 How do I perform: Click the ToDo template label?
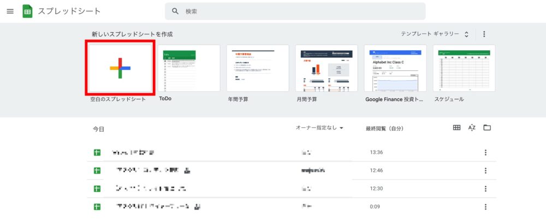pyautogui.click(x=165, y=99)
